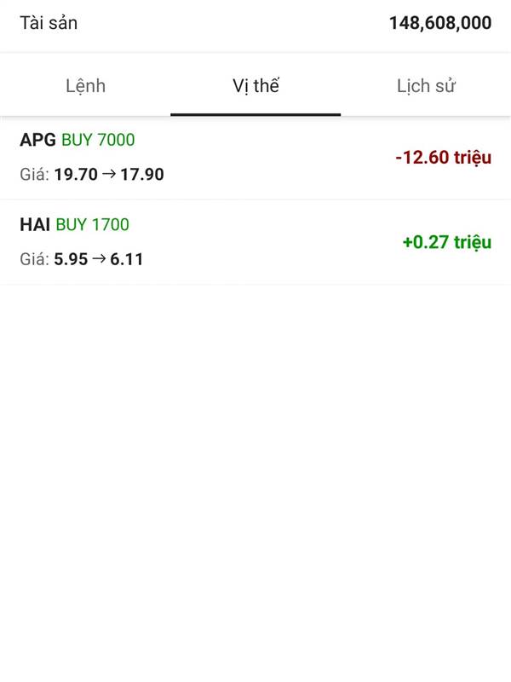The image size is (511, 682).
Task: Click the APG ticker symbol
Action: pos(37,140)
